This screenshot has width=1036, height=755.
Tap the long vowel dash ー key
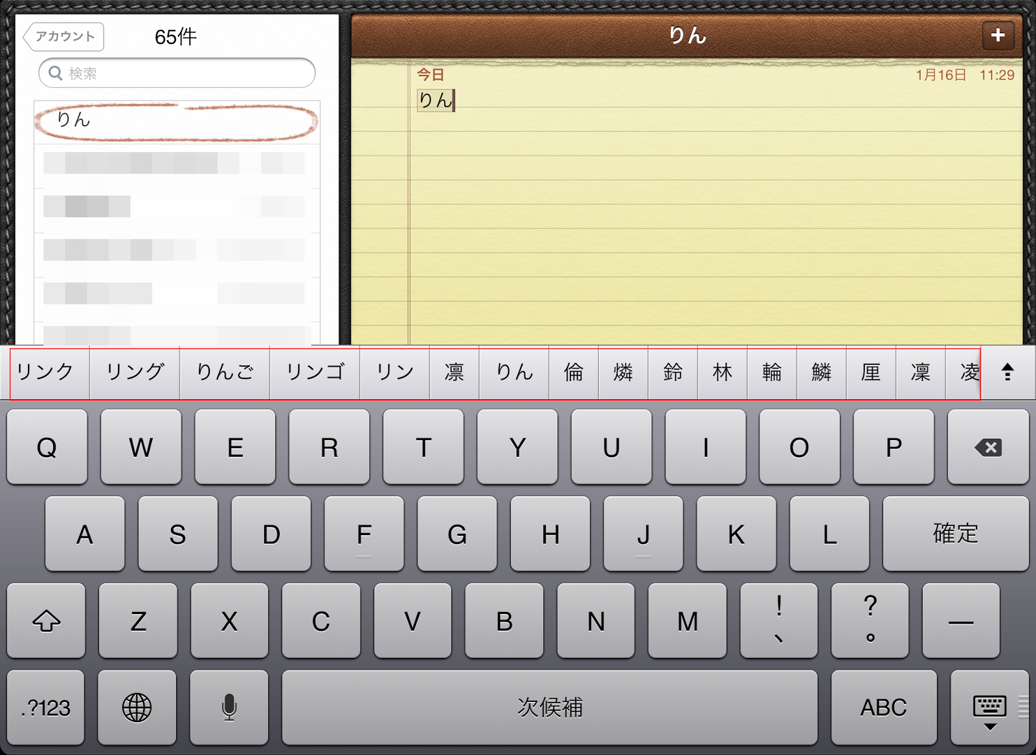tap(962, 621)
